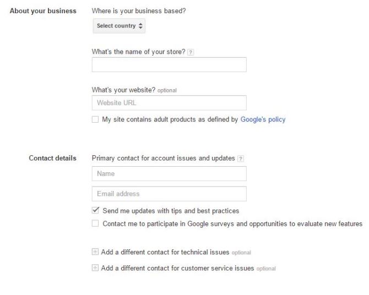Image resolution: width=369 pixels, height=295 pixels.
Task: Open the Select country dropdown
Action: pyautogui.click(x=118, y=26)
